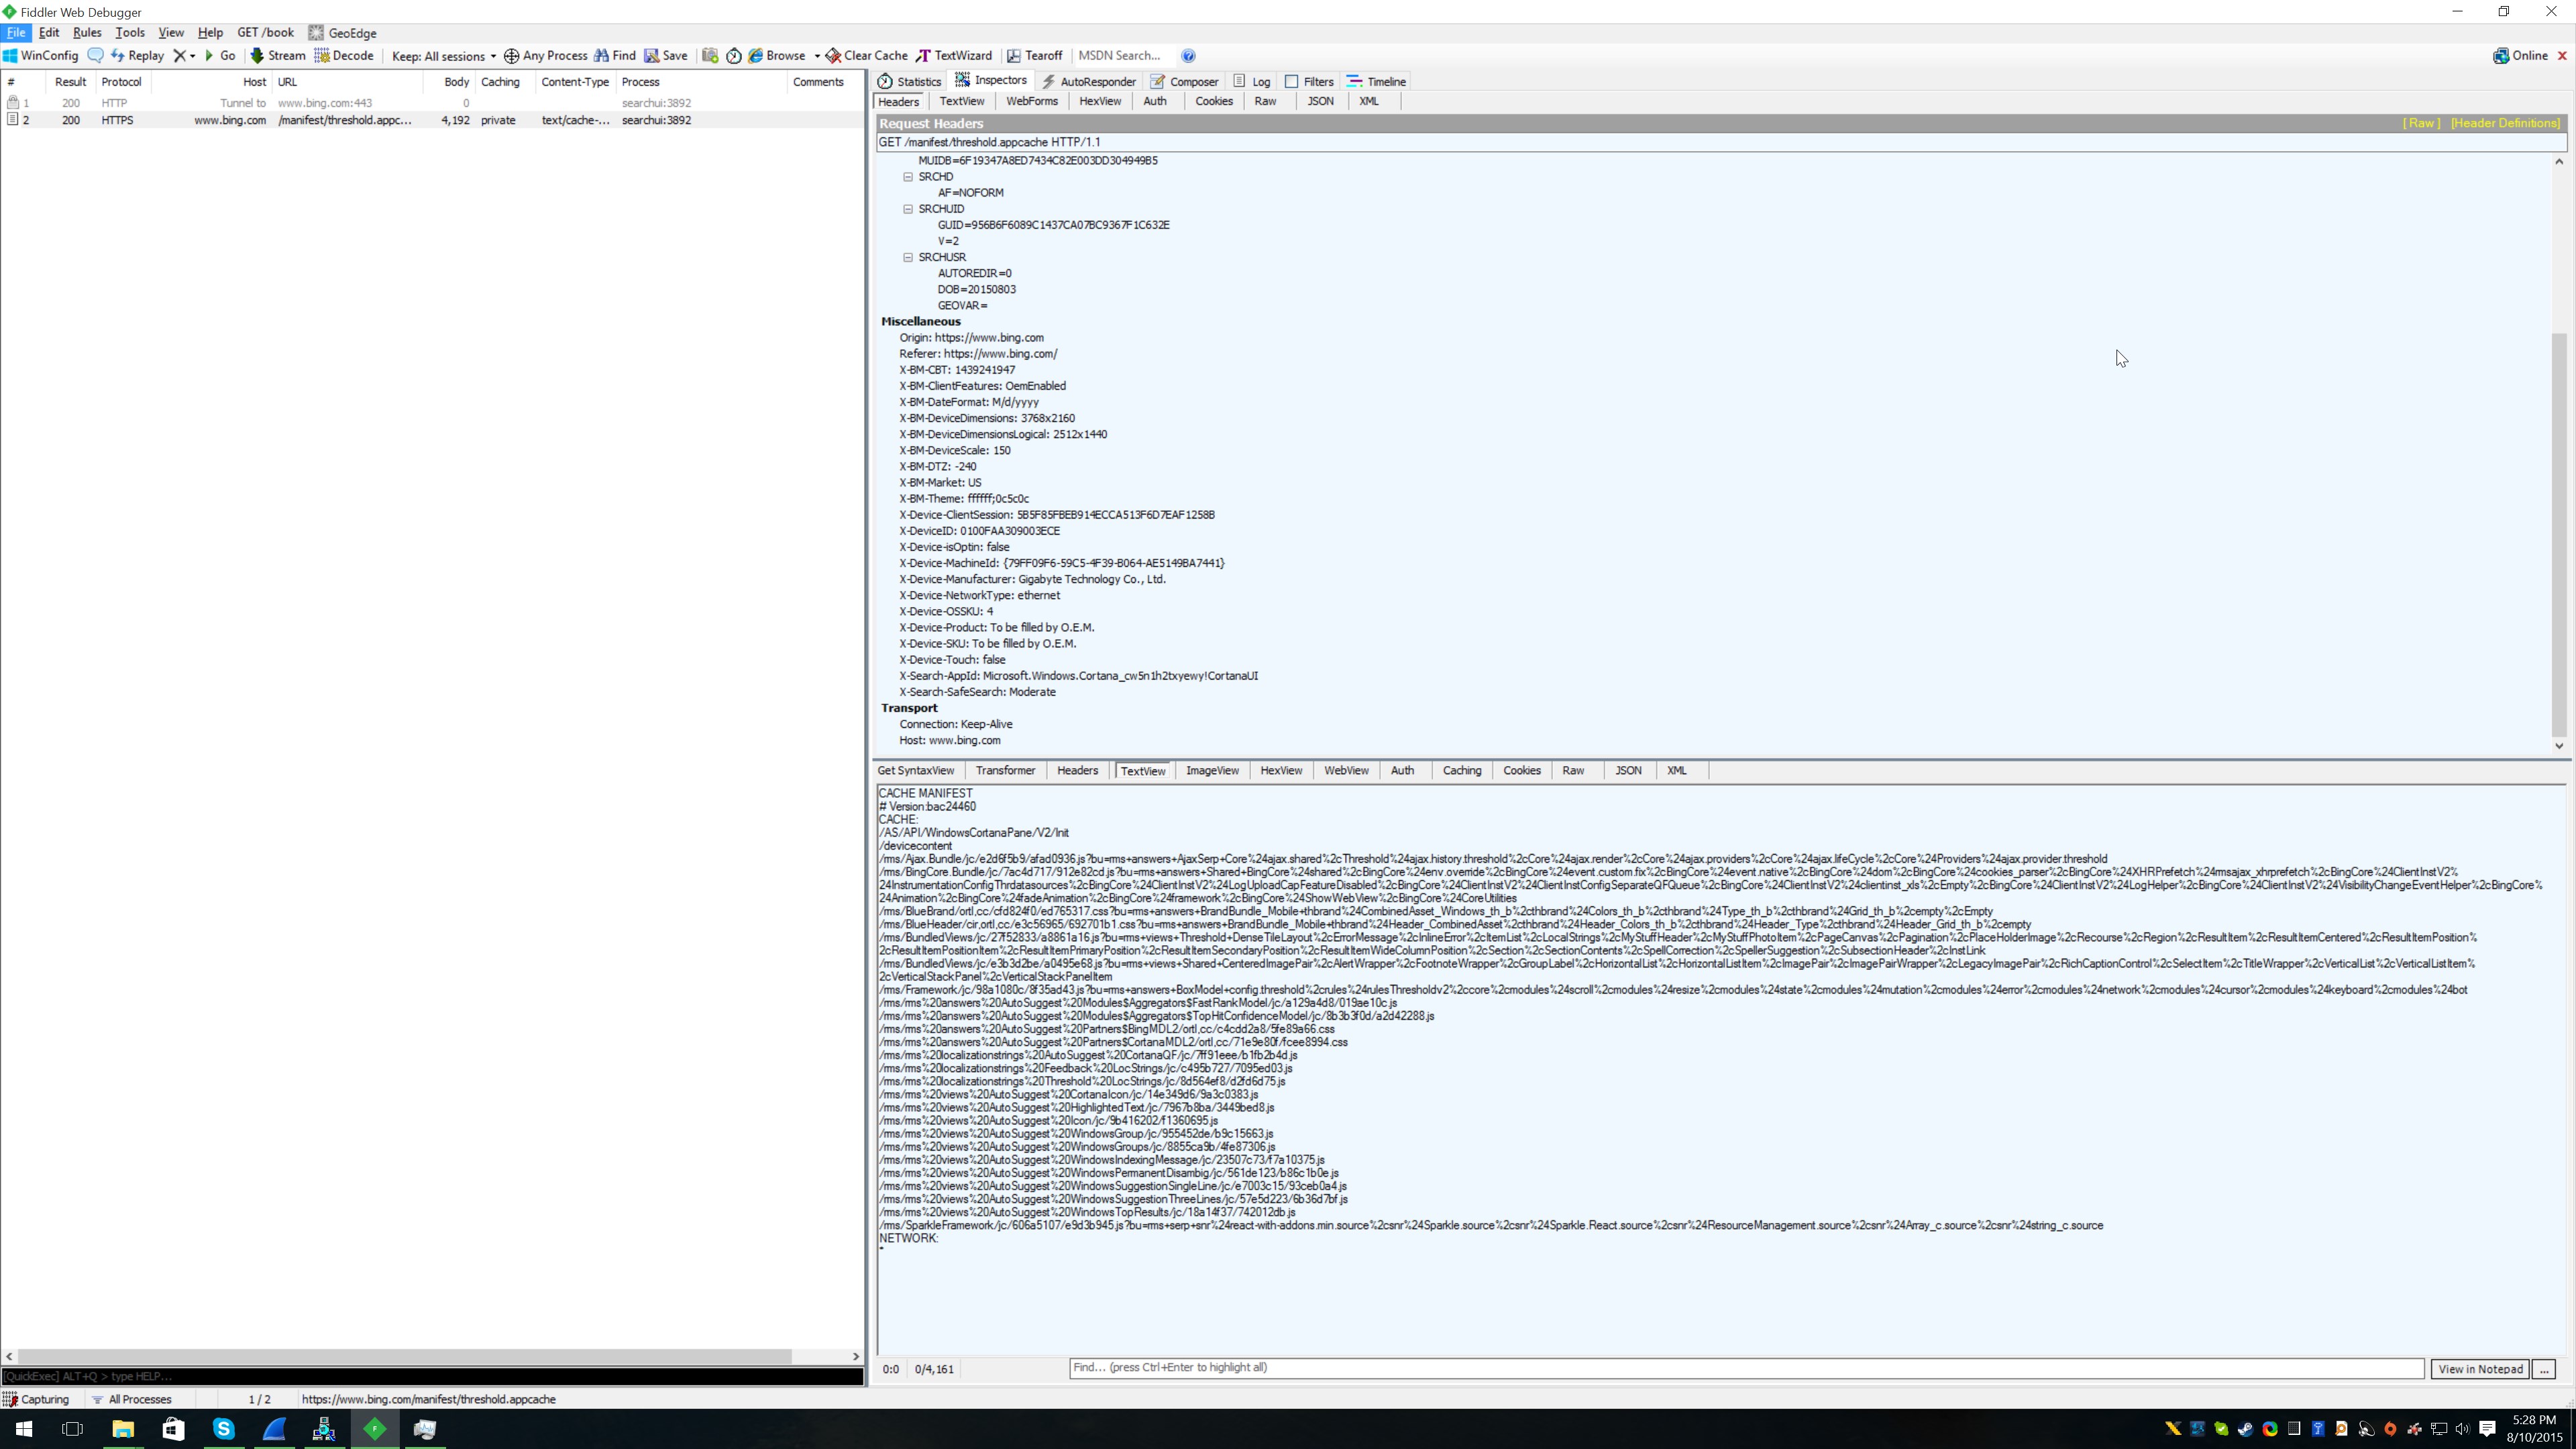Click Clear Cache in toolbar
Screen dimensions: 2576x1449
[x=866, y=56]
